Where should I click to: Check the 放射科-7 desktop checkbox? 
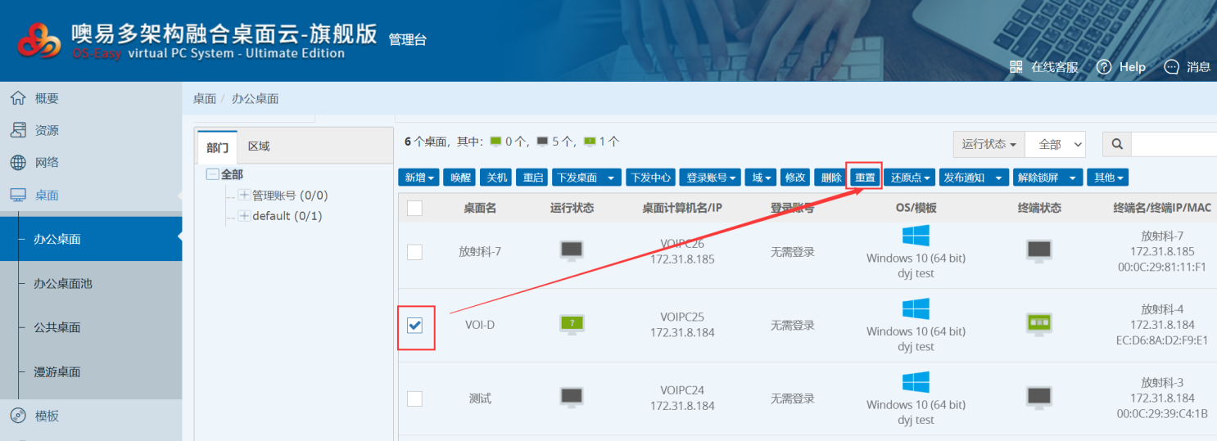[x=415, y=252]
